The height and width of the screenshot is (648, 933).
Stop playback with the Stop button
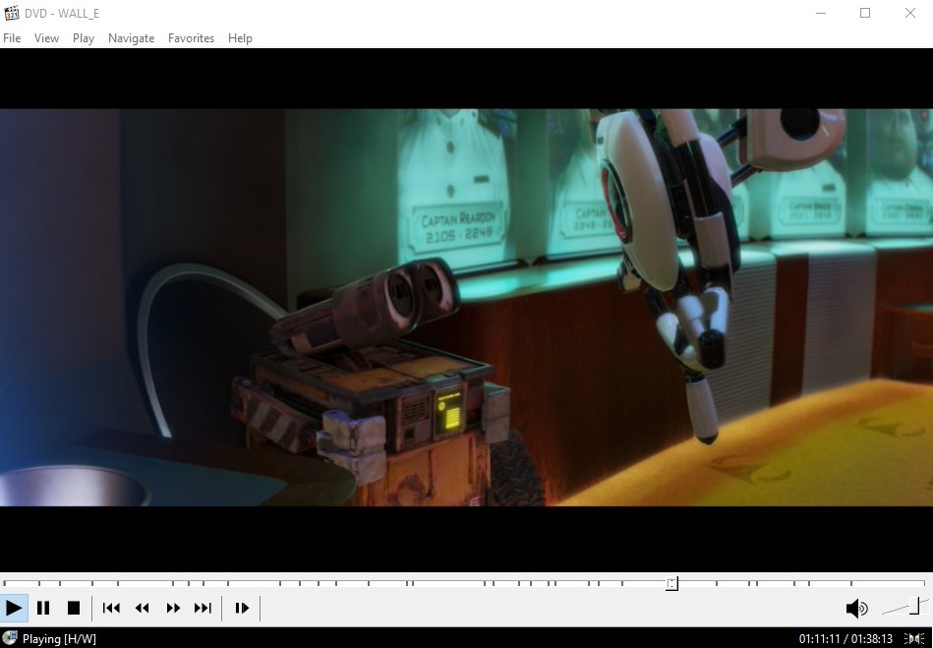click(x=74, y=608)
